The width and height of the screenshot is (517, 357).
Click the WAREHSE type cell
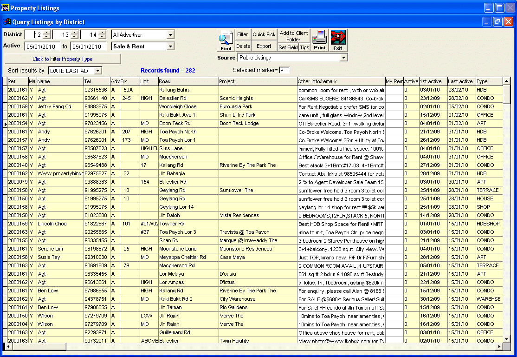click(489, 299)
